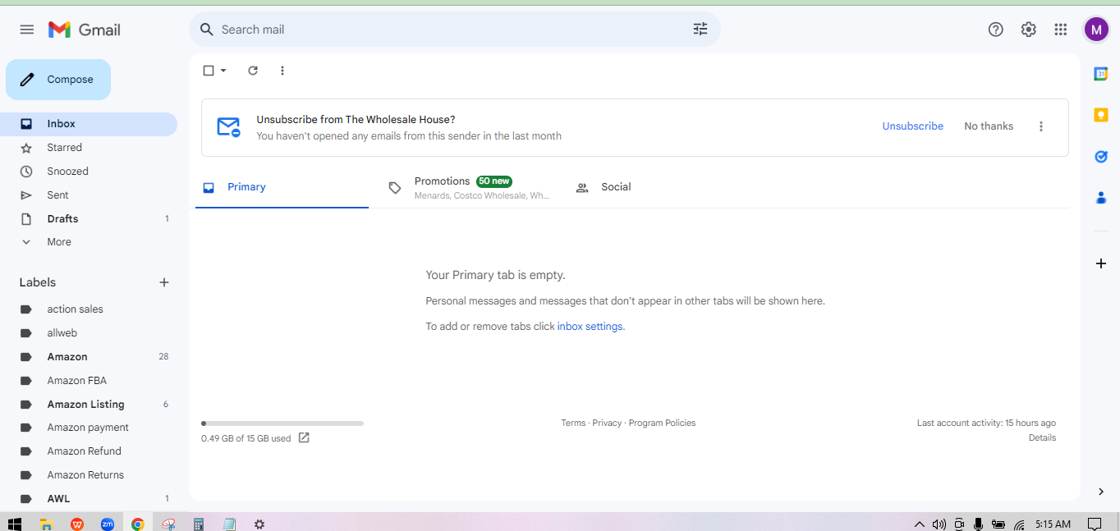Viewport: 1120px width, 531px height.
Task: Open the Starred folder
Action: pos(89,148)
